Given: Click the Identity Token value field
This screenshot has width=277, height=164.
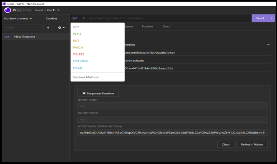Looking at the screenshot, I should (172, 119).
